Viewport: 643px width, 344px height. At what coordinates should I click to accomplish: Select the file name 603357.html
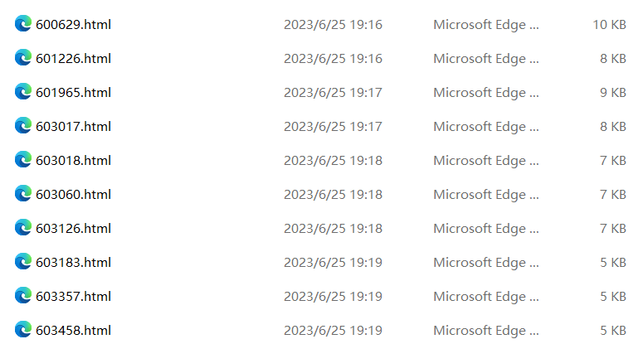click(73, 297)
